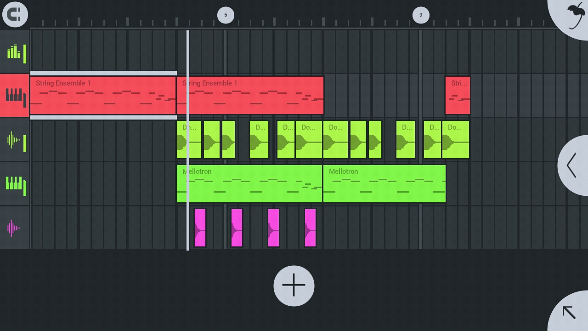Select the green audio waveform track icon
Image resolution: width=588 pixels, height=331 pixels.
pyautogui.click(x=15, y=140)
